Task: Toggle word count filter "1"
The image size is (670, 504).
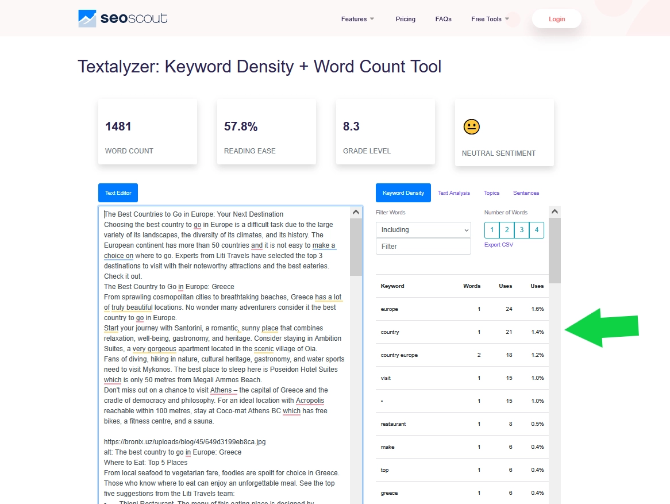Action: [x=492, y=230]
